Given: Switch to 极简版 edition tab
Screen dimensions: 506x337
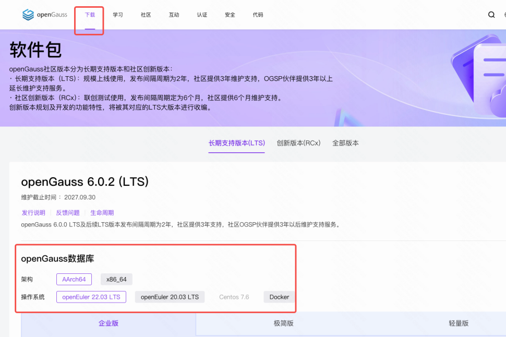Looking at the screenshot, I should tap(284, 323).
